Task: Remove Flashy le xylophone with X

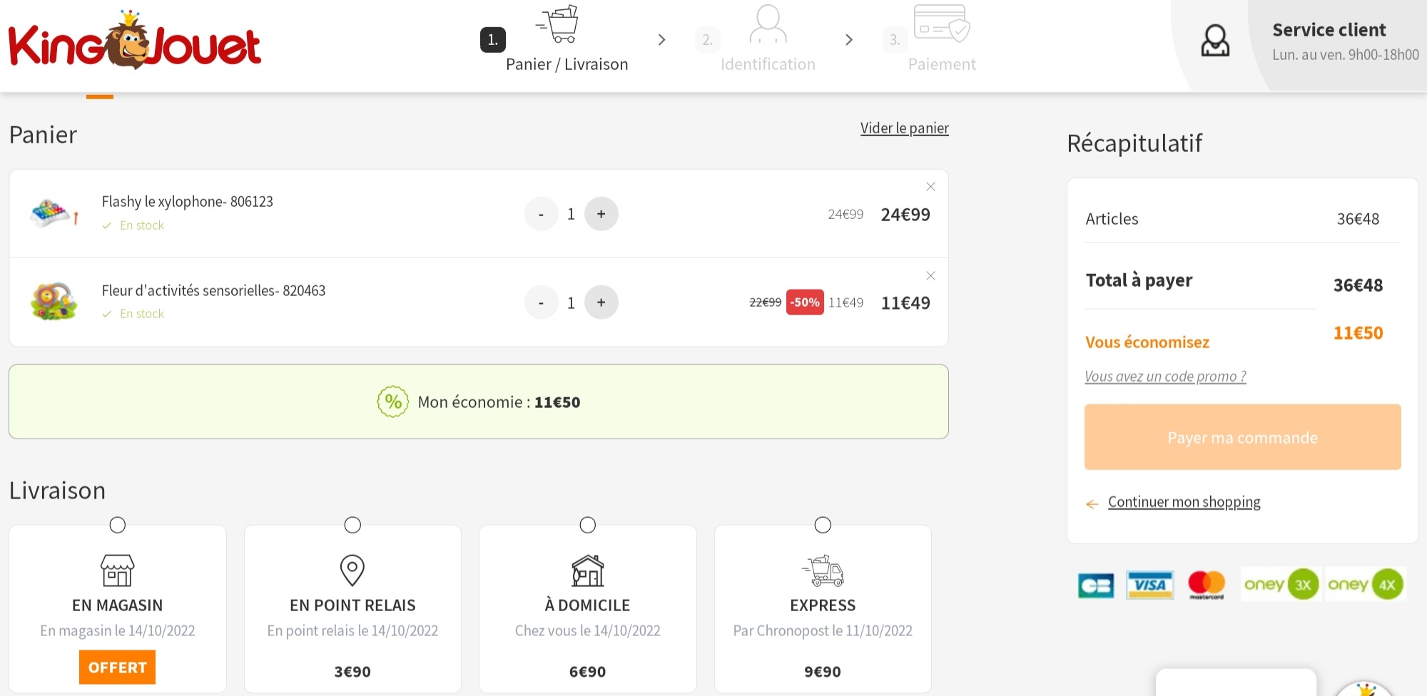Action: pos(930,187)
